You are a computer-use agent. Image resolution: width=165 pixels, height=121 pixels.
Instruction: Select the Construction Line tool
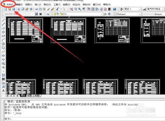pyautogui.click(x=3, y=24)
